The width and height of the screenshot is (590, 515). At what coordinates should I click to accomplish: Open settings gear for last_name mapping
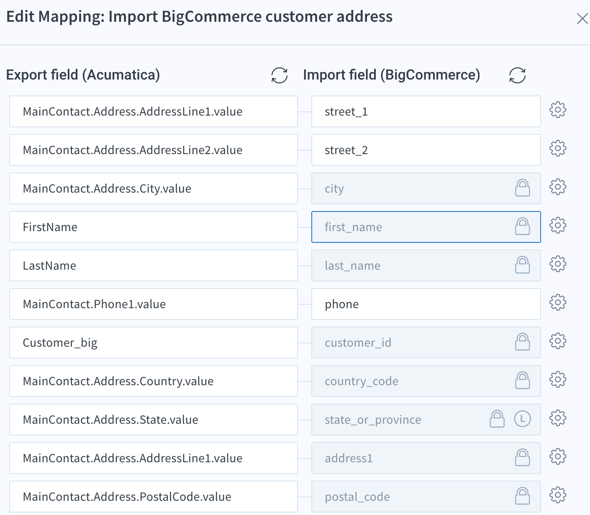tap(558, 264)
